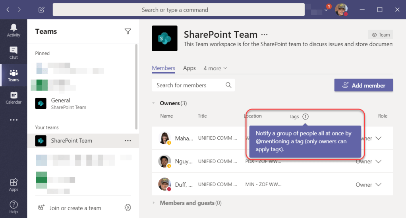Expand the 4 more tabs dropdown
Image resolution: width=406 pixels, height=218 pixels.
(215, 68)
